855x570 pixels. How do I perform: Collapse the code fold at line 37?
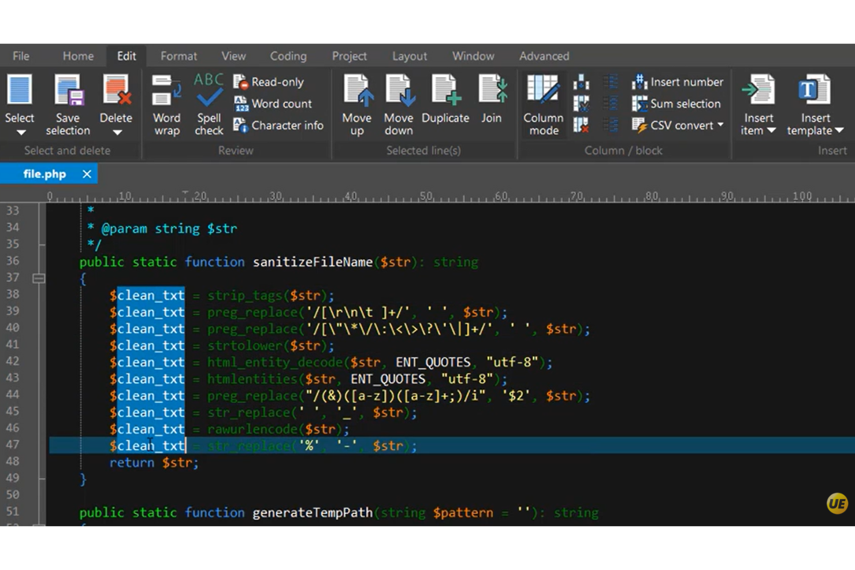coord(39,278)
